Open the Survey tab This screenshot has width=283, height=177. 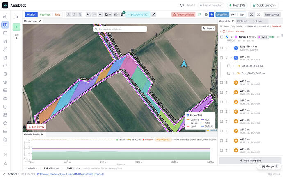259,21
